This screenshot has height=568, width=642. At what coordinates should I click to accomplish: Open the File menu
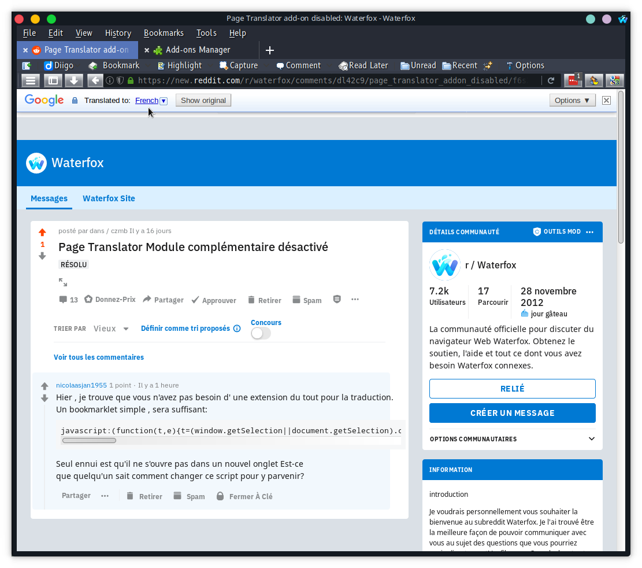(29, 33)
